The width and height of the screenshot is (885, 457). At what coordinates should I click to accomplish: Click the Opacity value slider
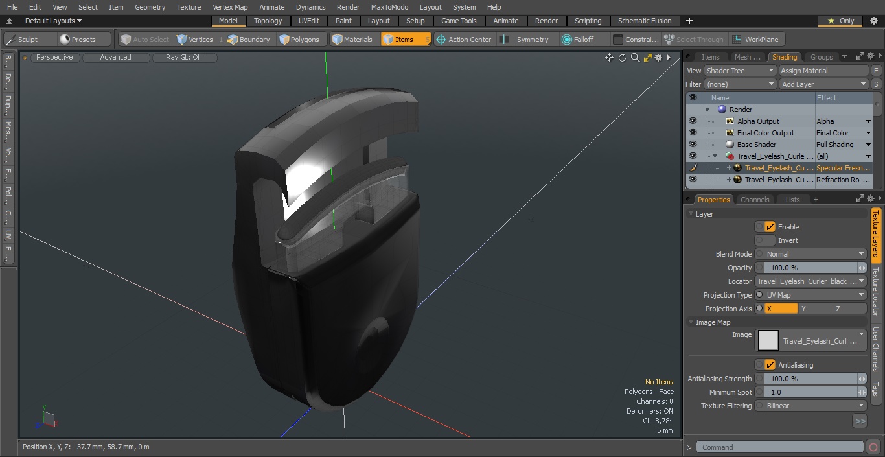tap(810, 268)
